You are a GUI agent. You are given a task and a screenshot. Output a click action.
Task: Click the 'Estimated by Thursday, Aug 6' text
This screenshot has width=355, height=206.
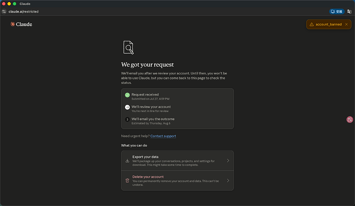click(x=151, y=123)
